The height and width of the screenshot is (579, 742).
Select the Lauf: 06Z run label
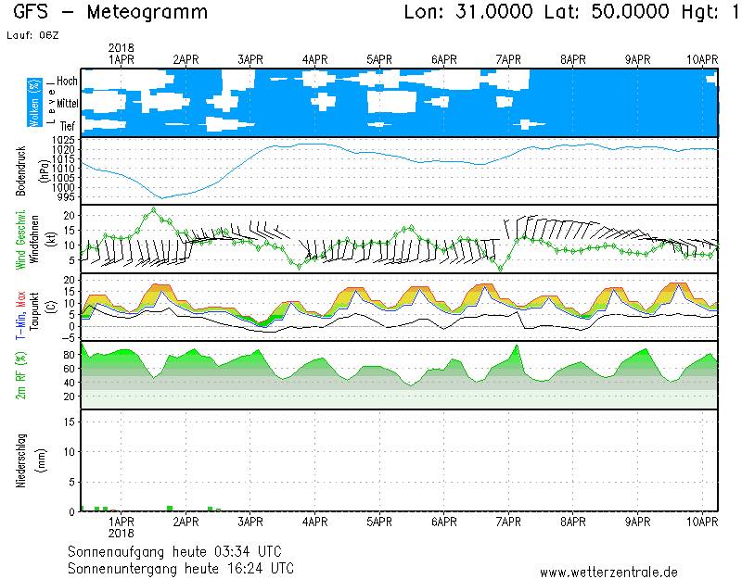coord(32,35)
